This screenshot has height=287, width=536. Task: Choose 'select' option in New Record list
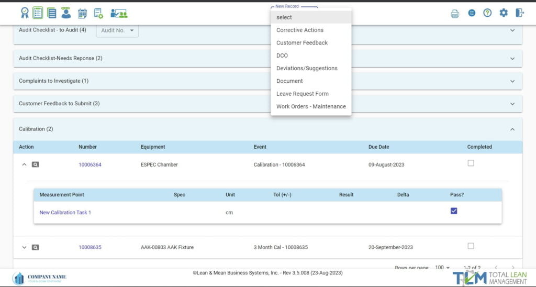tap(311, 17)
